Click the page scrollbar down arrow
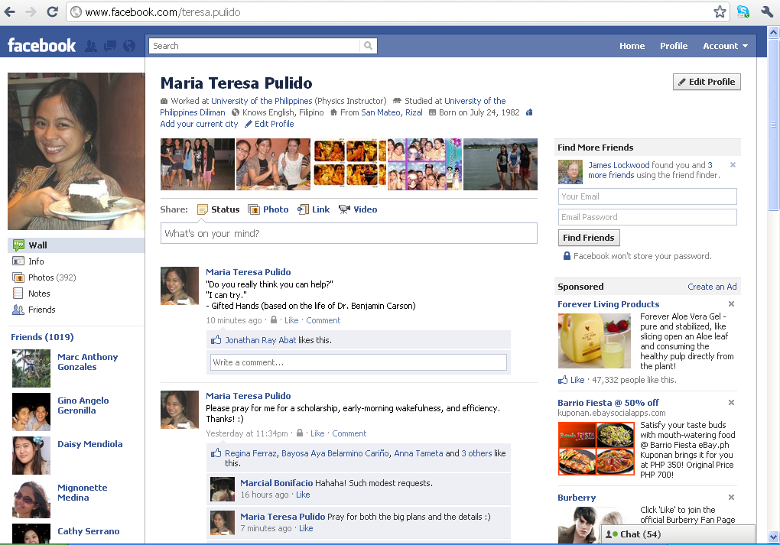Viewport: 780px width, 545px height. 774,537
